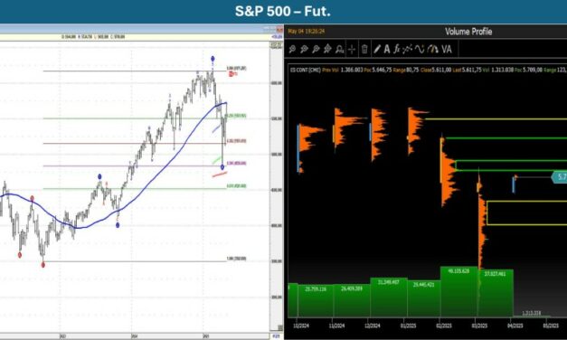This screenshot has height=340, width=567.
Task: Click the blue dot marker at the recent low
Action: [x=222, y=167]
